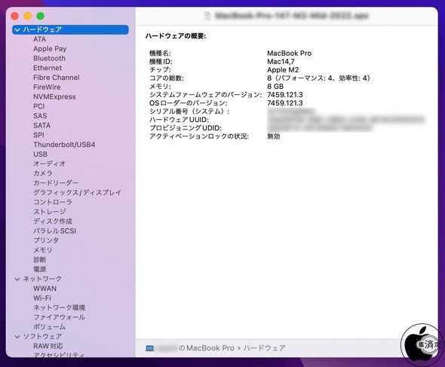The image size is (445, 367).
Task: Select カードリーダー in the sidebar
Action: coord(56,183)
